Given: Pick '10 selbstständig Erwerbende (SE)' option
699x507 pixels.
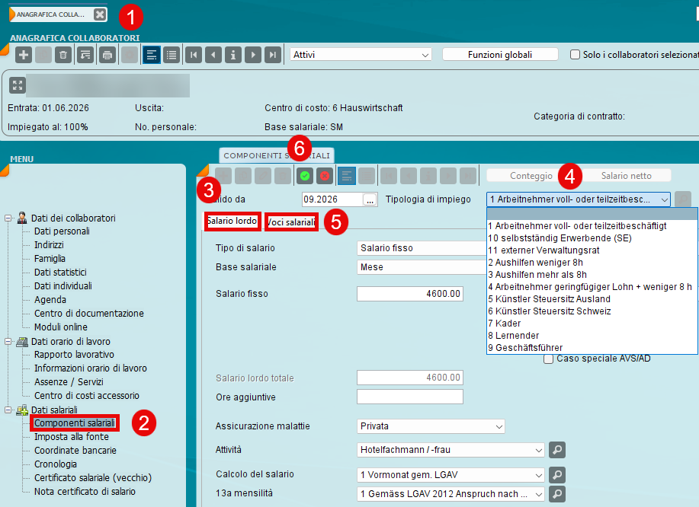Looking at the screenshot, I should coord(592,238).
